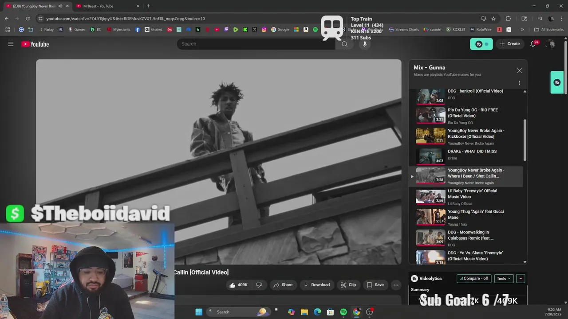Image resolution: width=568 pixels, height=319 pixels.
Task: Open the Videolytics Tools dropdown
Action: (504, 279)
